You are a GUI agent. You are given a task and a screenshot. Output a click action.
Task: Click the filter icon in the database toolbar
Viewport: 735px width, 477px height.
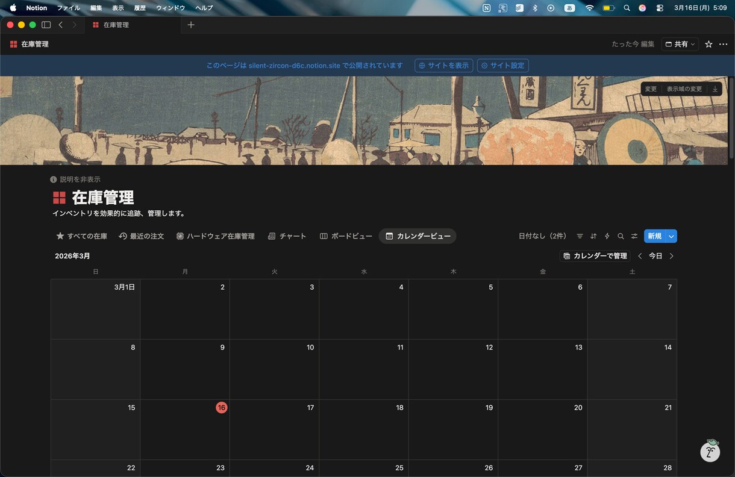[580, 236]
